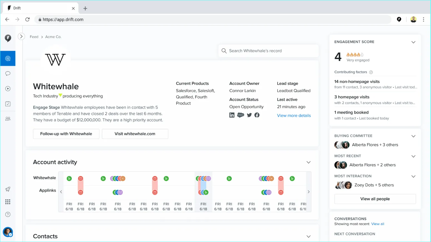Open the contacts people icon in sidebar
431x242 pixels.
click(8, 119)
